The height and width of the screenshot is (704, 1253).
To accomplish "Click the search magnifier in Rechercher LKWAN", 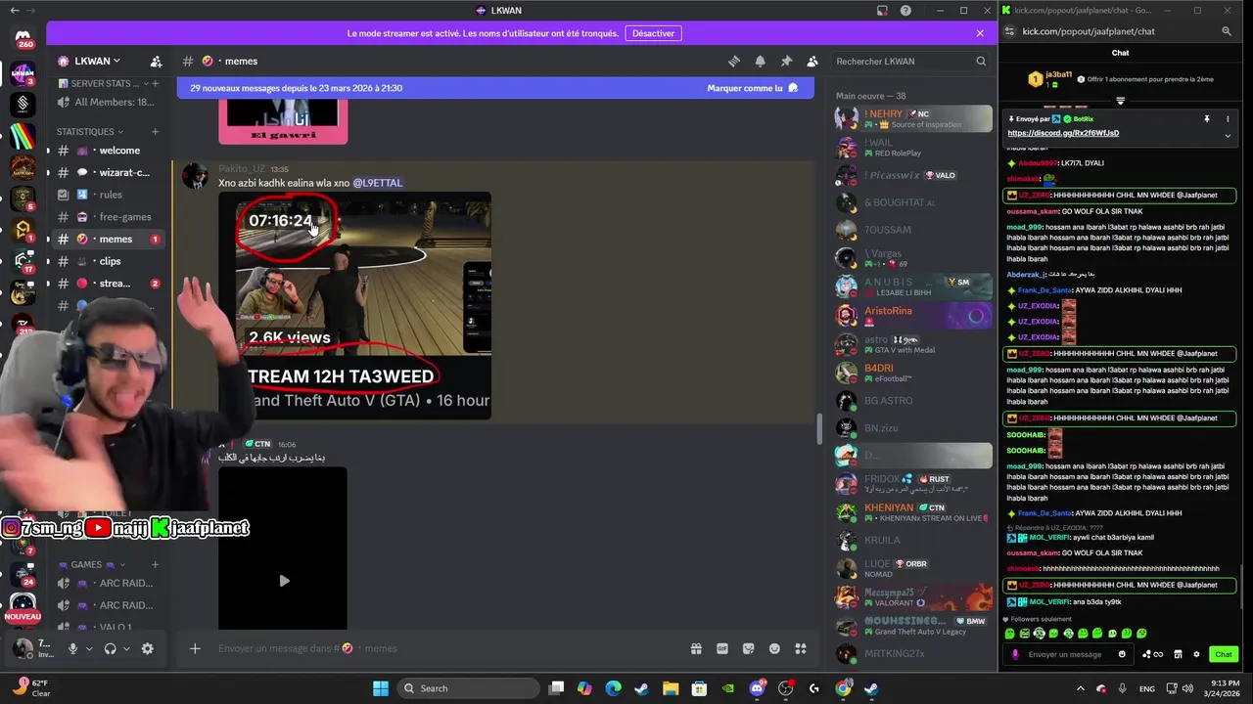I will tap(981, 61).
